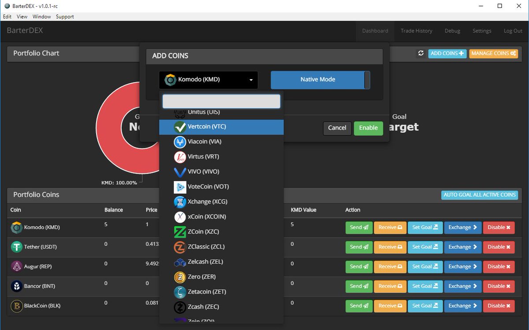
Task: Open the Window menu
Action: click(x=41, y=17)
